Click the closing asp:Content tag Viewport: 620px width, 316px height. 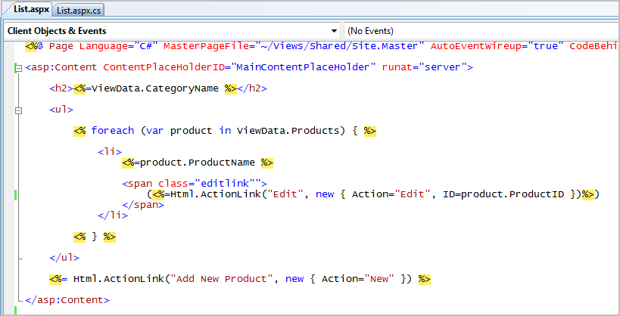(67, 300)
